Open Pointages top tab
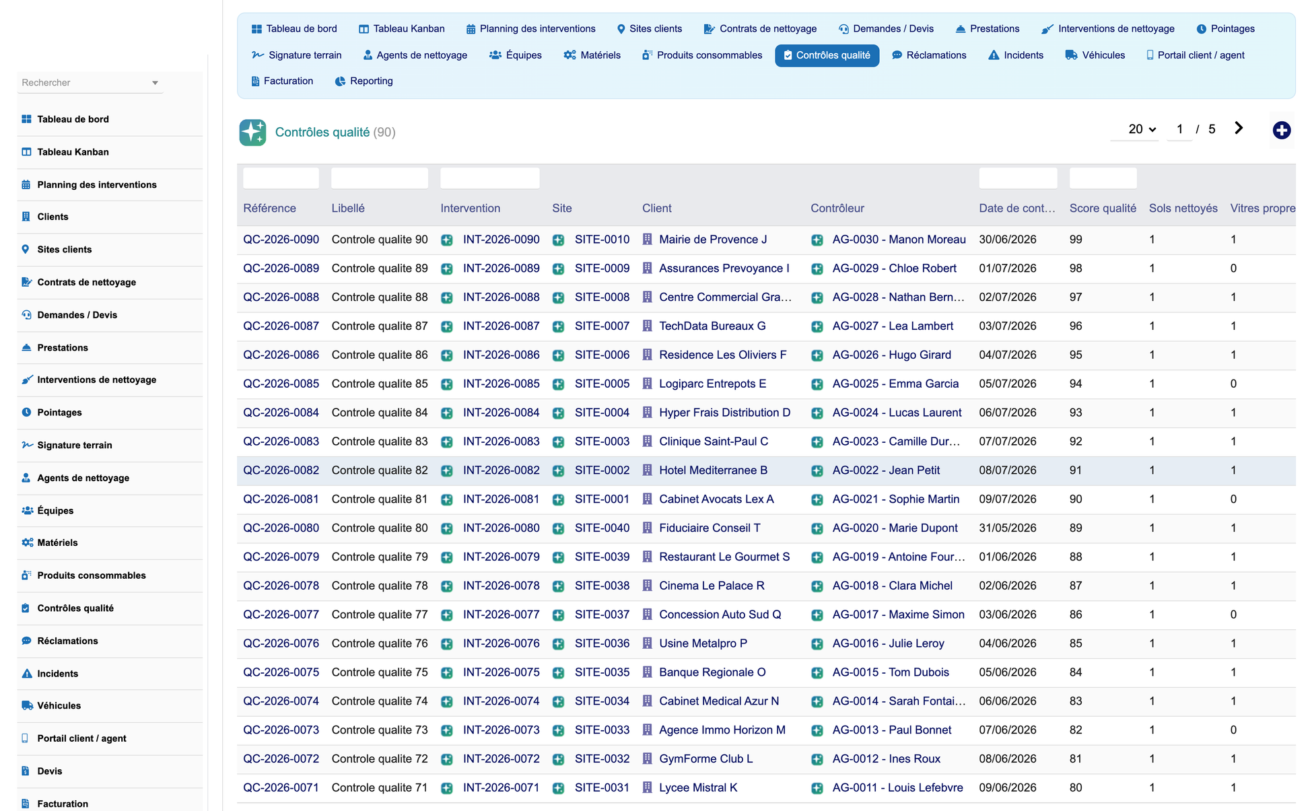1310x811 pixels. tap(1226, 29)
